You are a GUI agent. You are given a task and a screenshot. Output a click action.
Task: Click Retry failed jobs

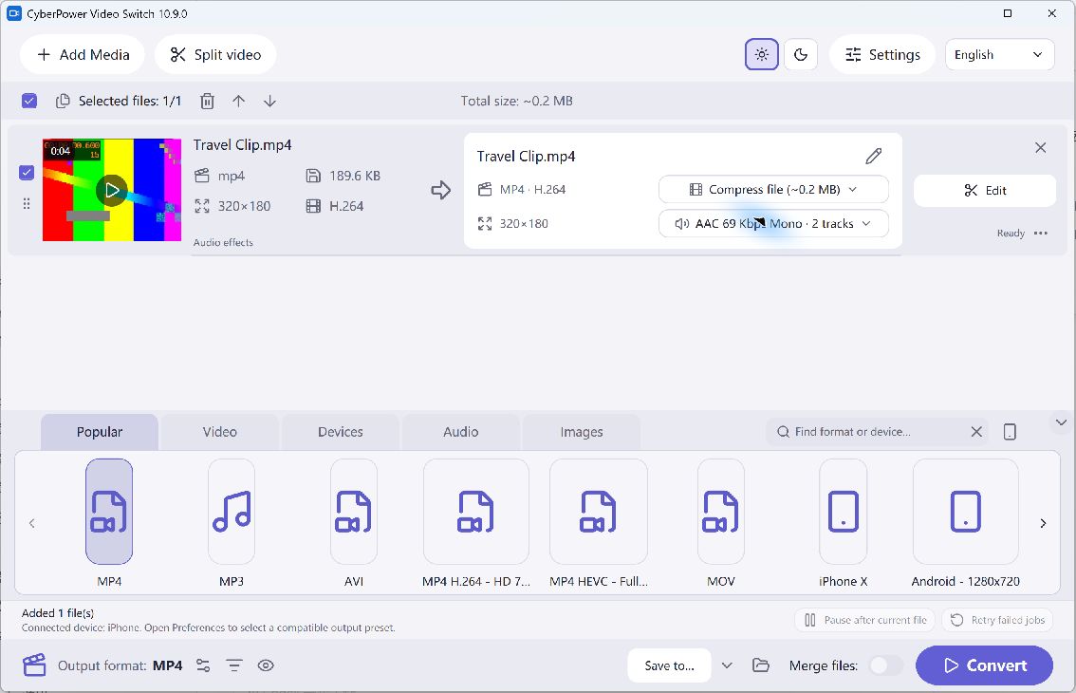[x=998, y=620]
